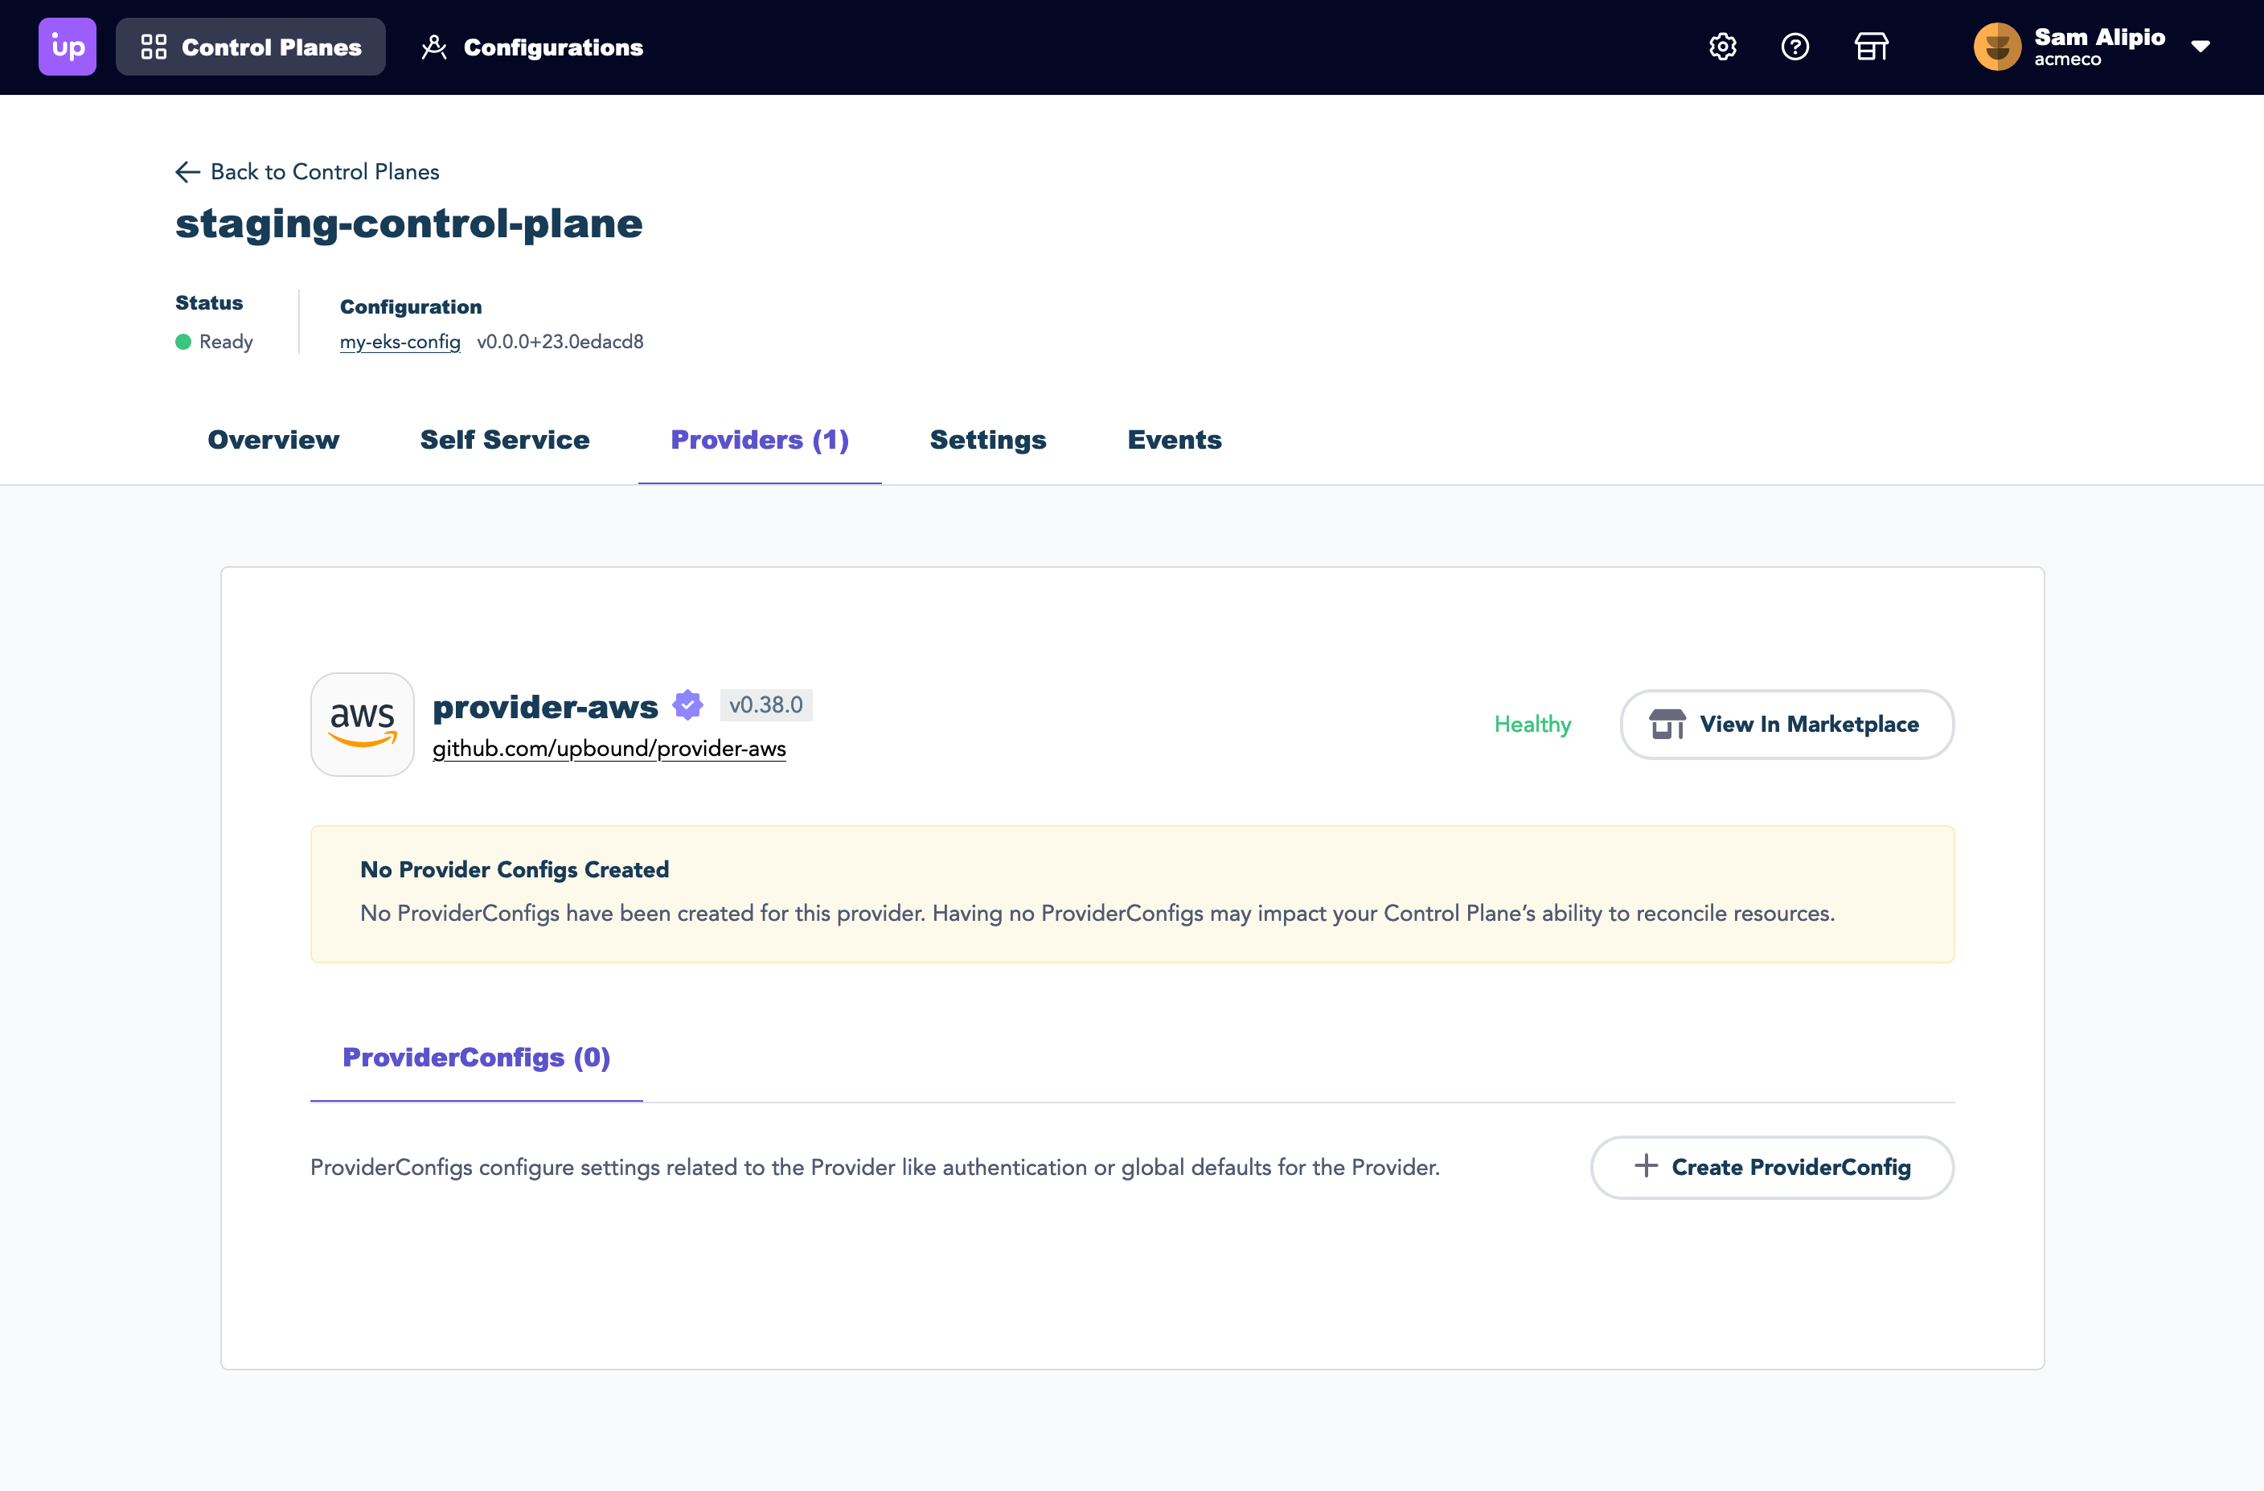Open the help question mark icon
Screen dimensions: 2264x1491
pos(1794,47)
